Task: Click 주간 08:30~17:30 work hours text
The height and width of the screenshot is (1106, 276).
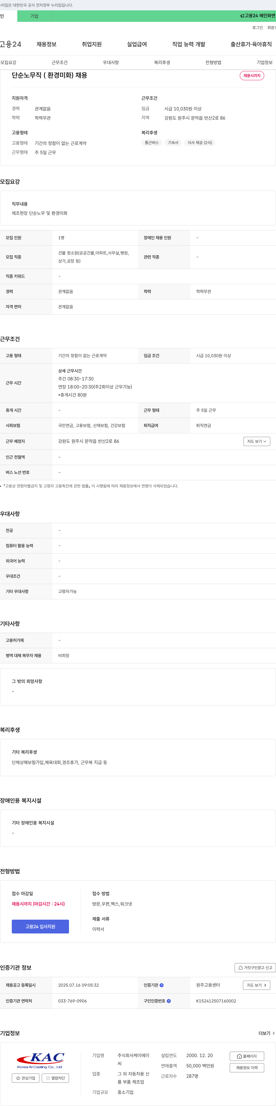Action: coord(76,379)
